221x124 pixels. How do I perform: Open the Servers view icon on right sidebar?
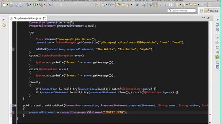(x=218, y=52)
